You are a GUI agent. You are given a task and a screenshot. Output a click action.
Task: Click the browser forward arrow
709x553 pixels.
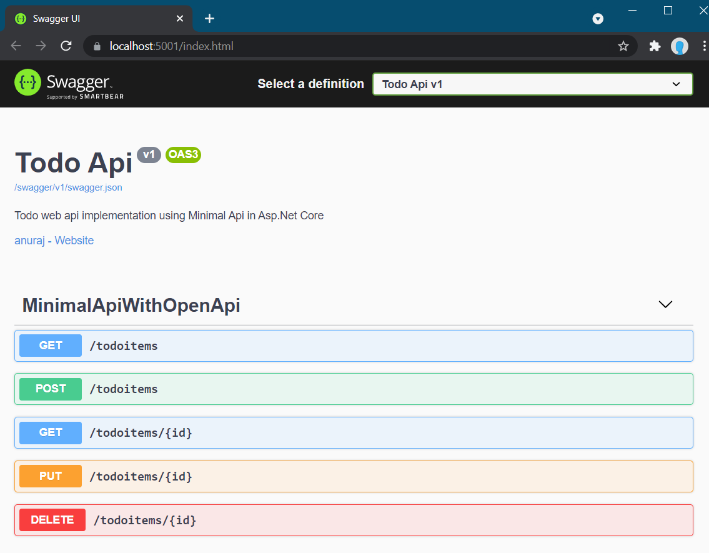[41, 46]
